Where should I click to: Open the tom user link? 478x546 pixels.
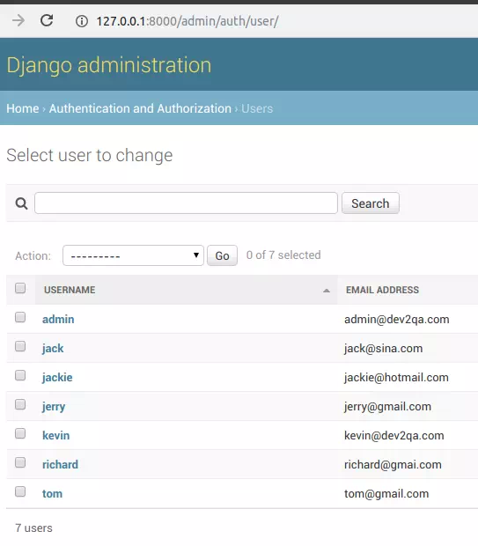coord(52,494)
